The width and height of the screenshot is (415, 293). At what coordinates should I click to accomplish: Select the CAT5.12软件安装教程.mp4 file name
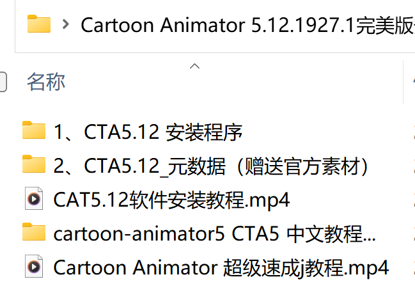click(171, 200)
